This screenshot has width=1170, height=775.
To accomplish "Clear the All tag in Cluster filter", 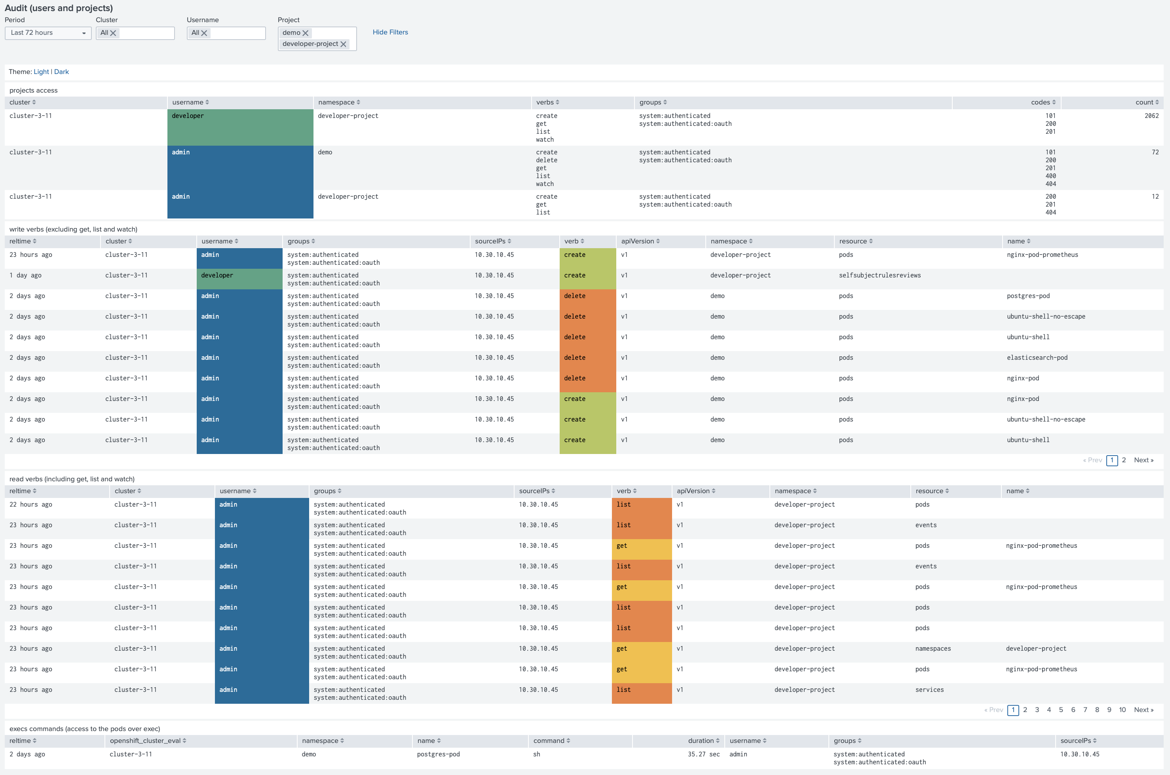I will click(x=113, y=33).
